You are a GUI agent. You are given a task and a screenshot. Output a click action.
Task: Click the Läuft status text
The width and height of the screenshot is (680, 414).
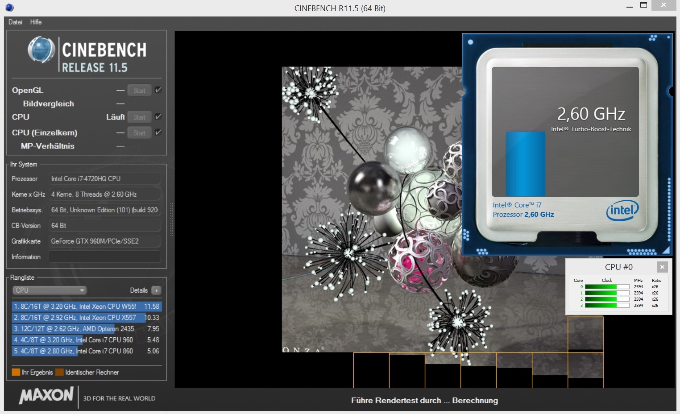[116, 117]
